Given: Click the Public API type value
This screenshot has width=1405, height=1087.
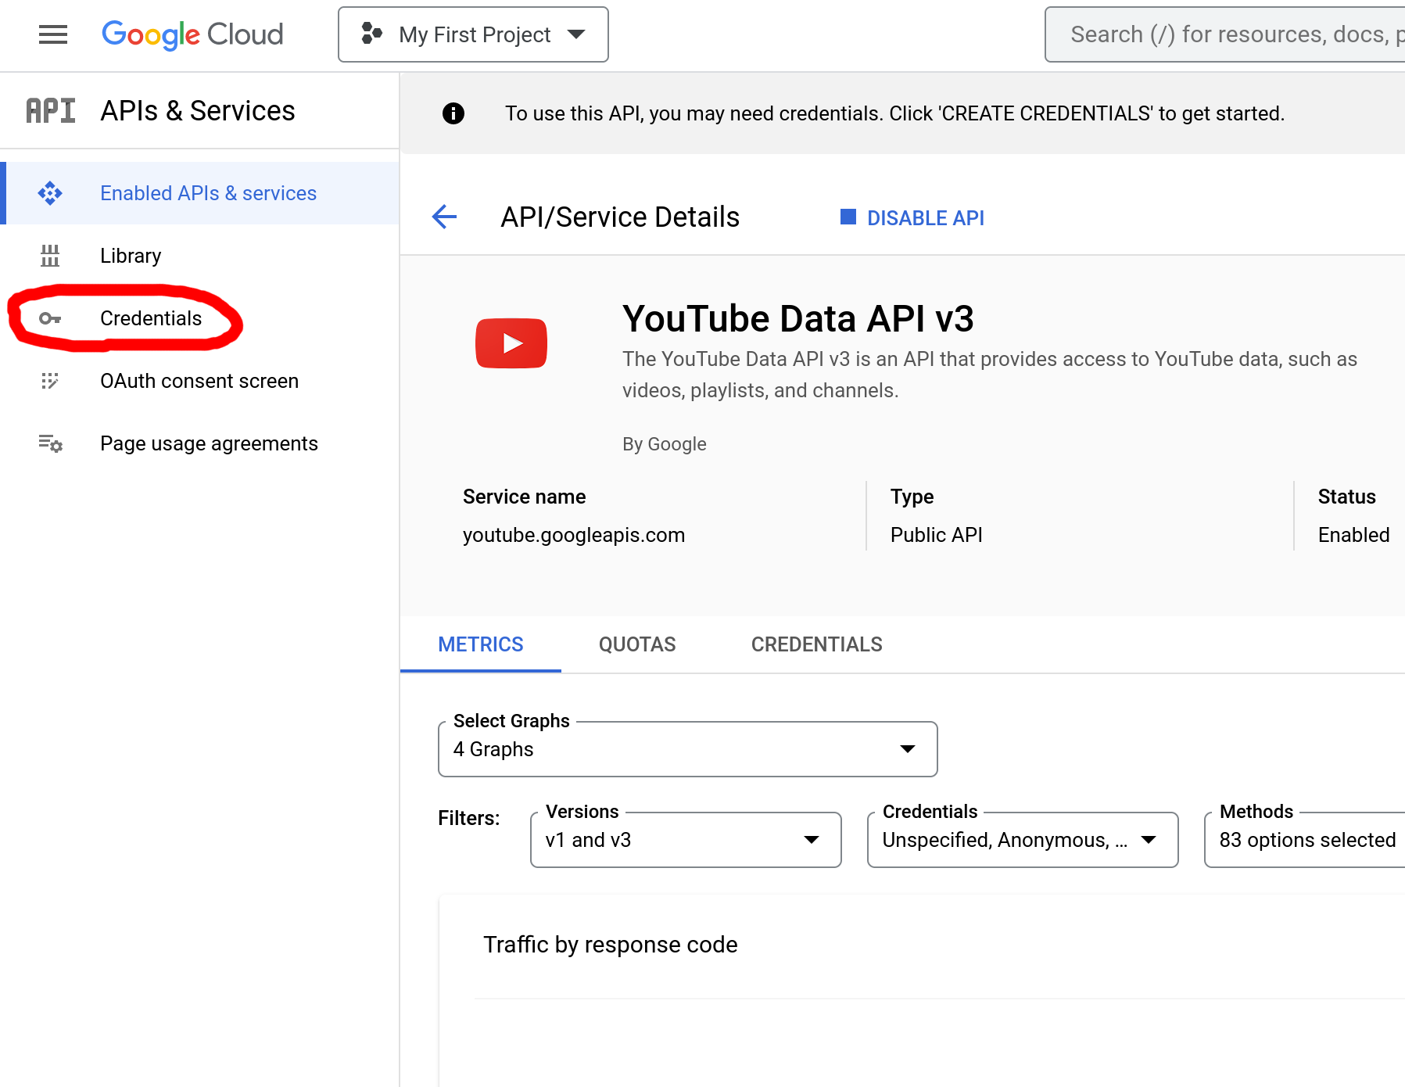Looking at the screenshot, I should [937, 535].
